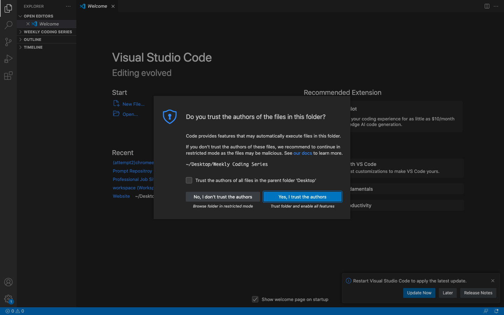Open the Extensions view icon
The image size is (504, 315).
coord(8,76)
